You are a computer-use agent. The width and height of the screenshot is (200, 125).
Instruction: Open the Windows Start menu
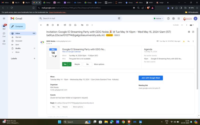59,122
